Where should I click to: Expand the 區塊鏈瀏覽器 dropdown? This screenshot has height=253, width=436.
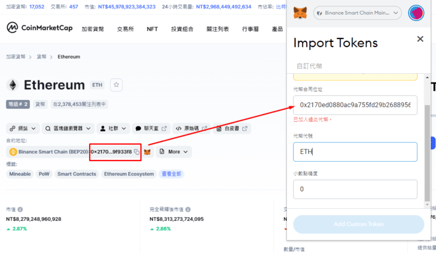pos(68,128)
